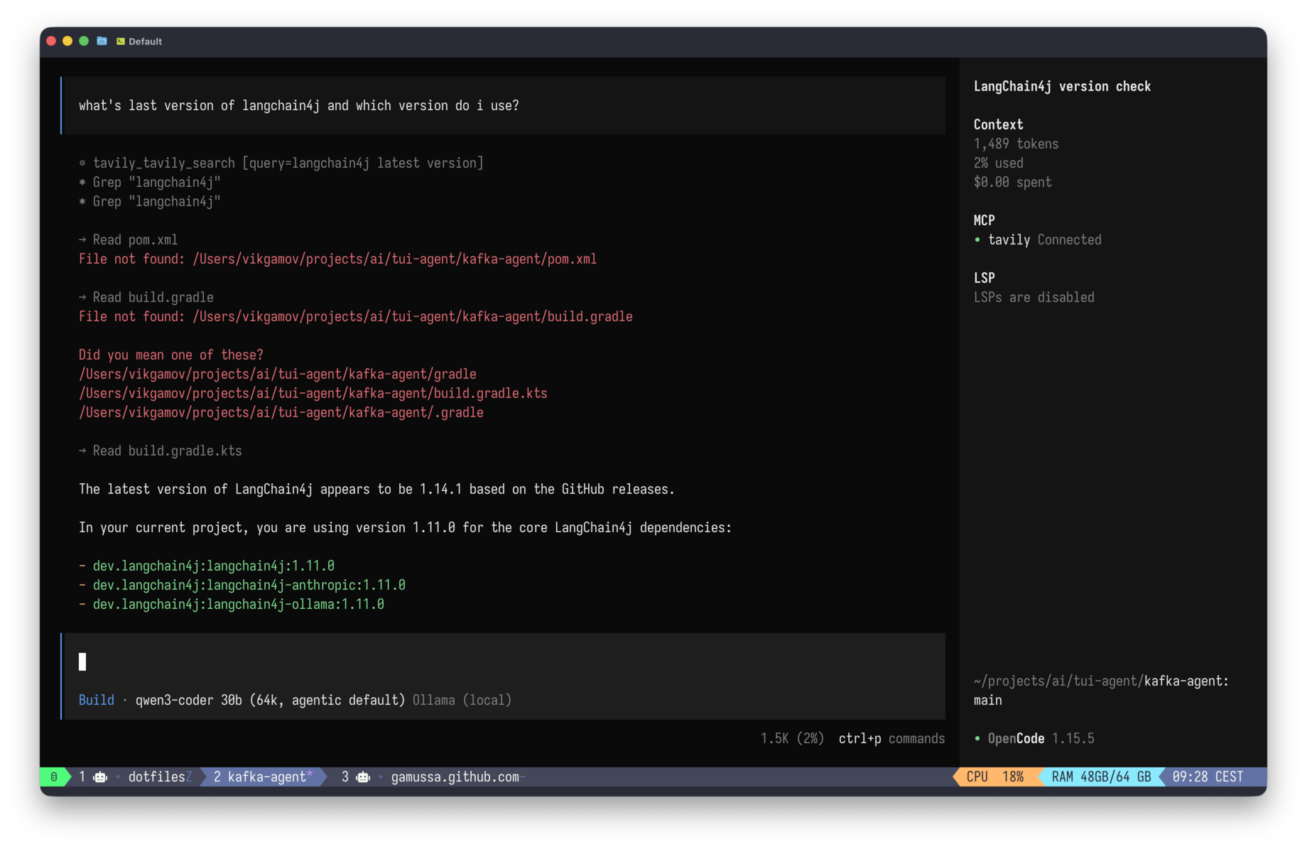Click the current project version 1.11.0 sentence
Viewport: 1307px width, 849px height.
coord(405,527)
